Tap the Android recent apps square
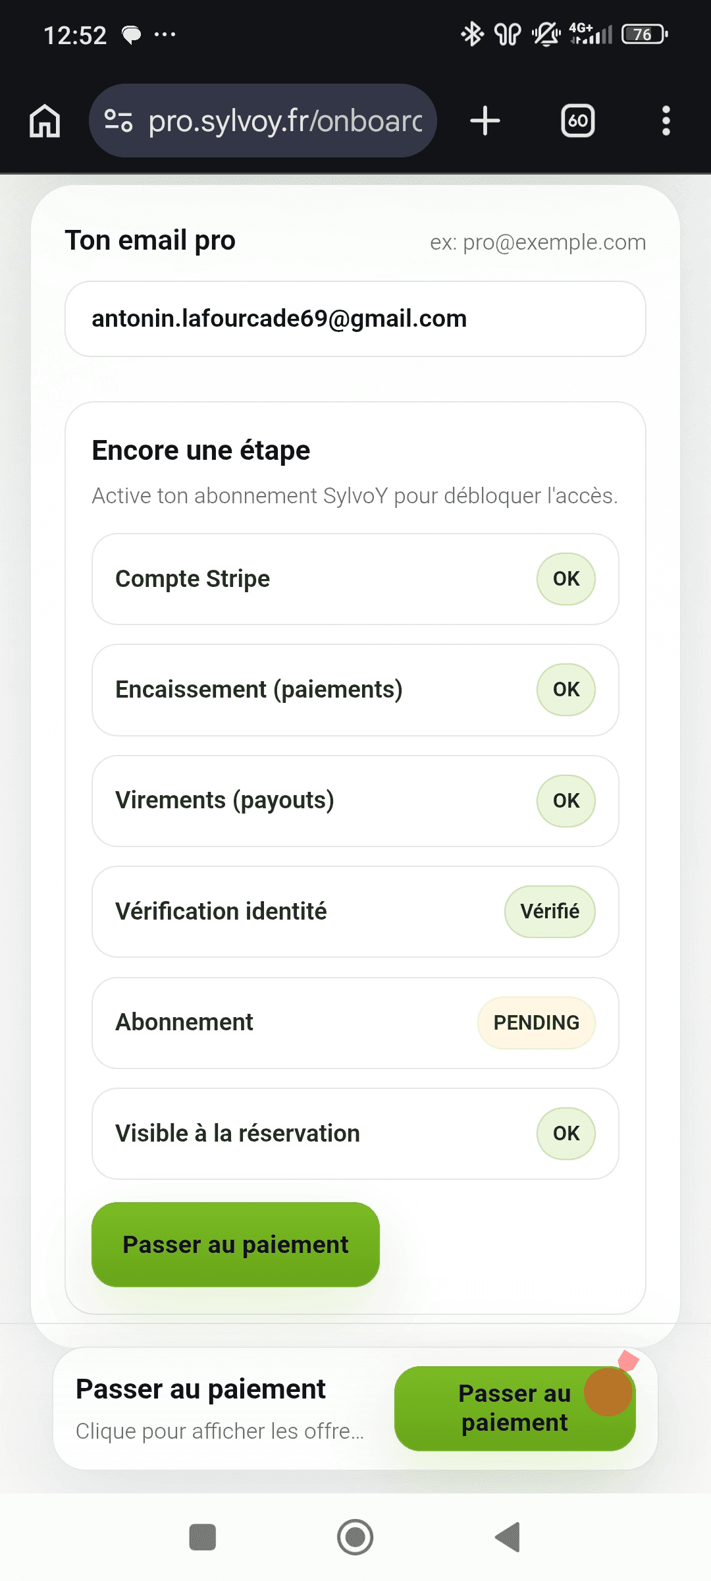 point(202,1538)
